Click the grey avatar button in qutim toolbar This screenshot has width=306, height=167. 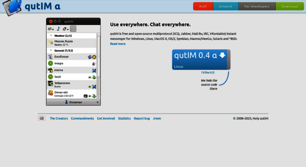point(73,29)
